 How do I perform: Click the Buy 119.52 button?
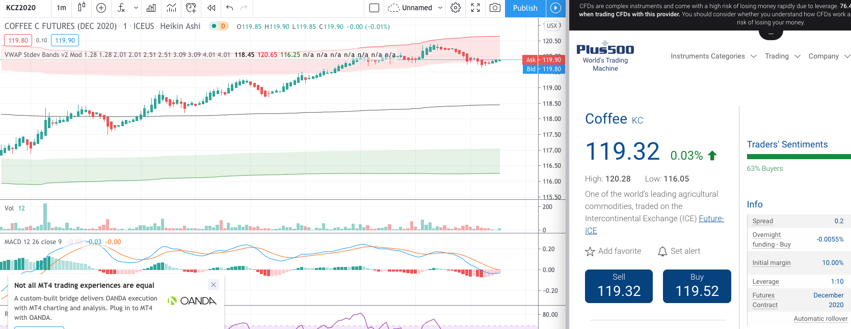click(x=697, y=286)
